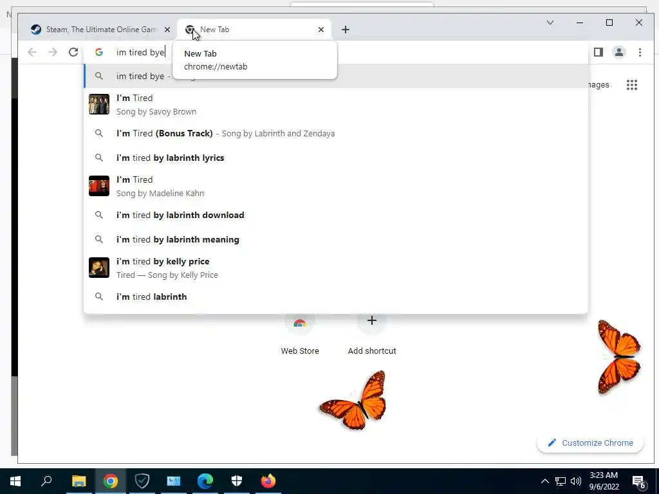Open File Explorer from taskbar
The height and width of the screenshot is (494, 659).
coord(79,481)
